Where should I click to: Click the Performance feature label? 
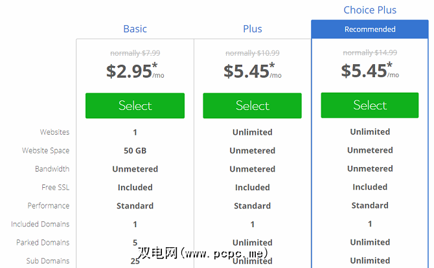coord(48,206)
